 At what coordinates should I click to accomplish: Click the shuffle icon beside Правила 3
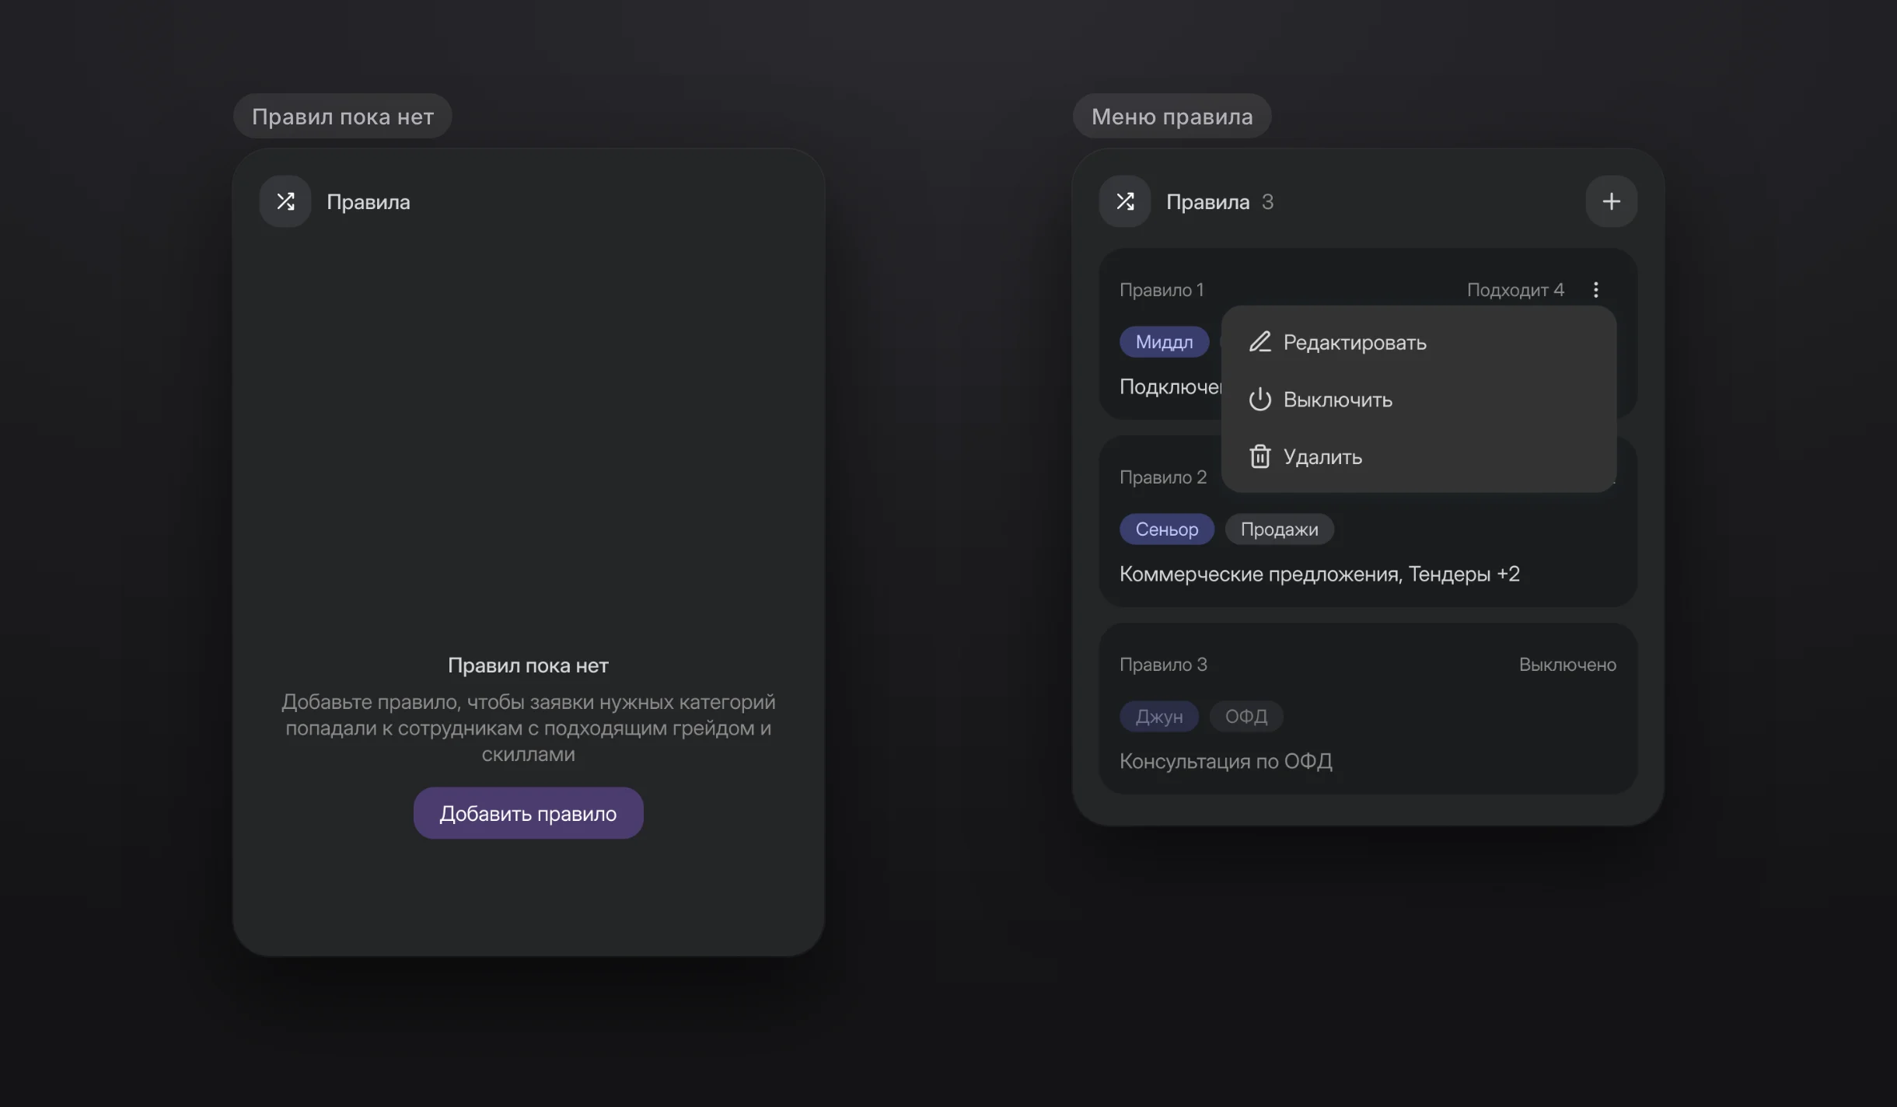(1125, 201)
